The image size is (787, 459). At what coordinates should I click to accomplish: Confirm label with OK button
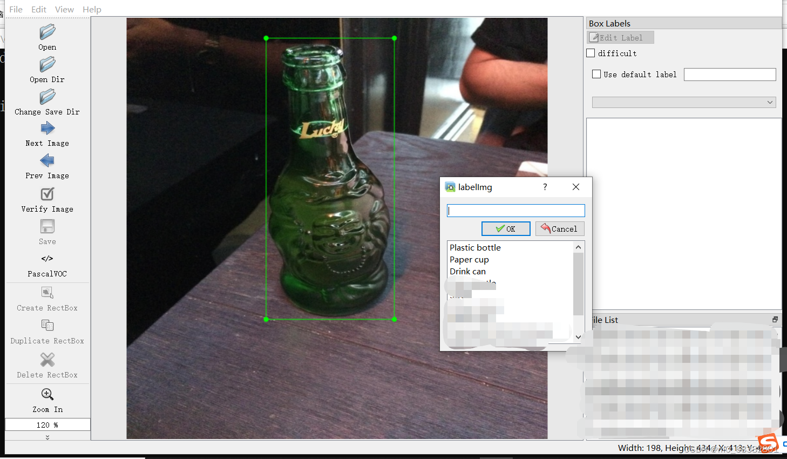[x=506, y=229]
